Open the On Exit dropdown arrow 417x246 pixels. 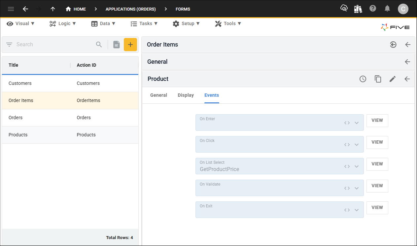(x=357, y=210)
